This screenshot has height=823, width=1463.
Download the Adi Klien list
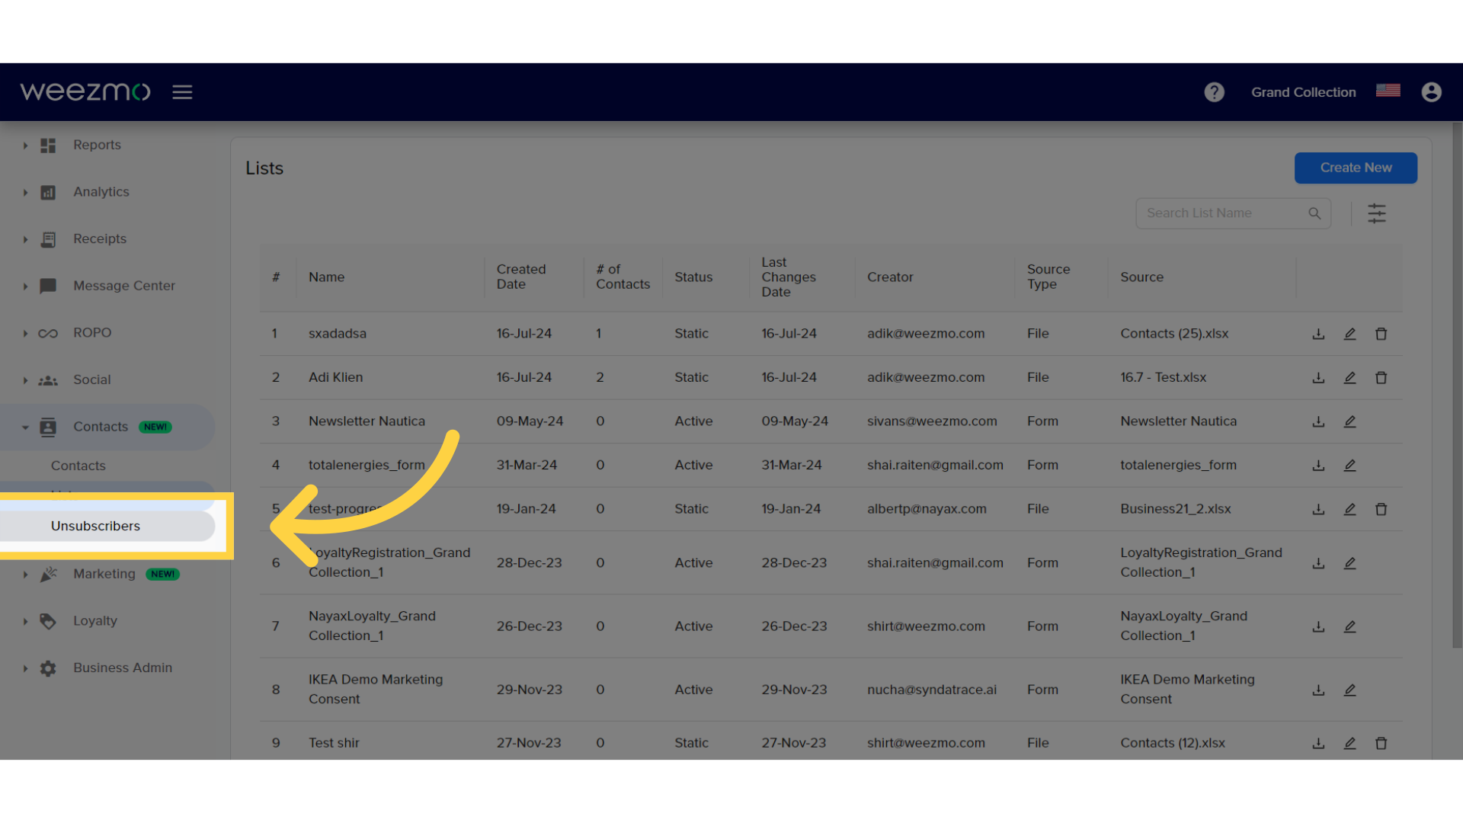pos(1318,378)
